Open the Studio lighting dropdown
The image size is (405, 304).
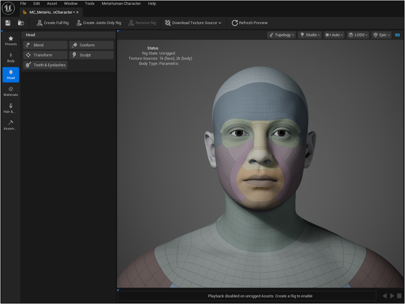[310, 35]
